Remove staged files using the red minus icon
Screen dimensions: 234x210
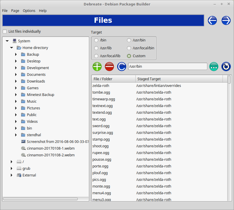pos(109,66)
